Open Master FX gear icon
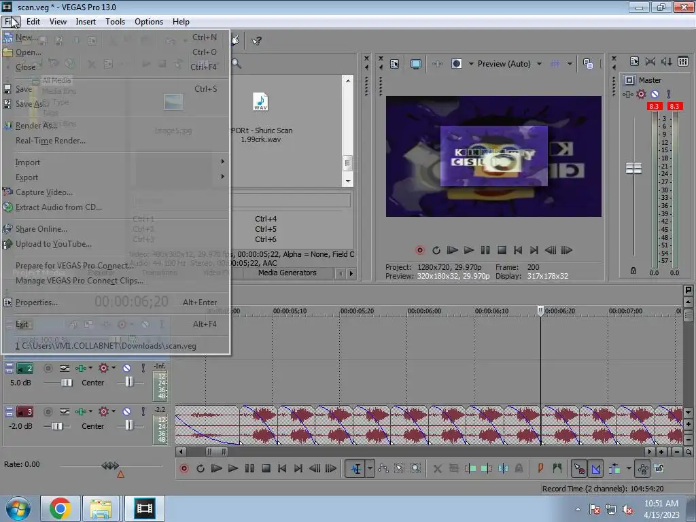Image resolution: width=696 pixels, height=522 pixels. 641,94
